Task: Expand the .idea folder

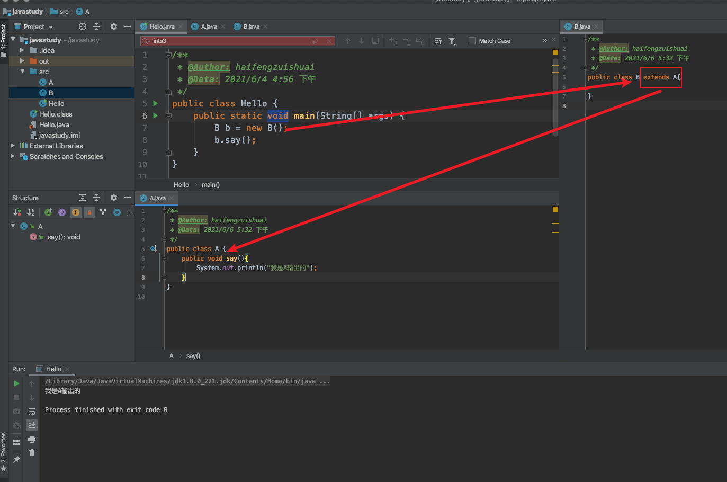Action: (x=22, y=50)
